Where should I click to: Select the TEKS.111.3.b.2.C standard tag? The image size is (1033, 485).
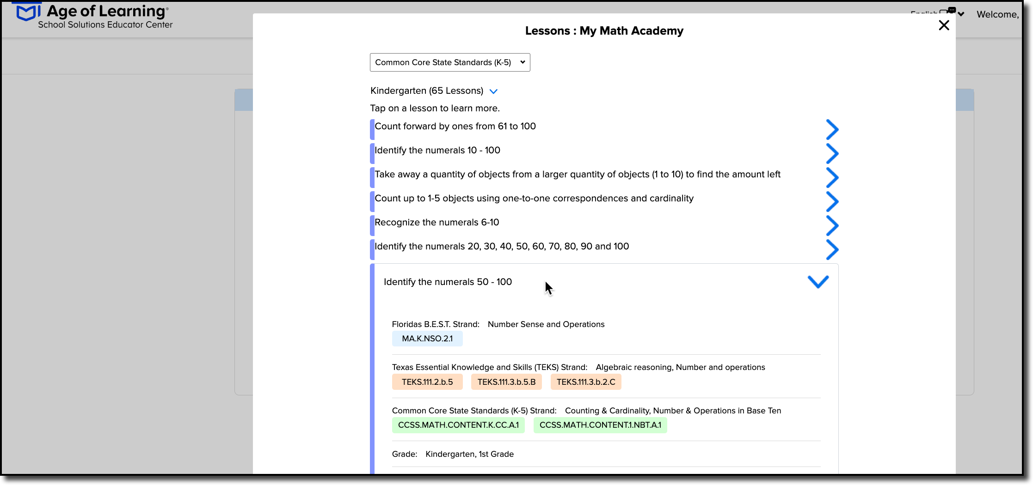[x=586, y=382]
